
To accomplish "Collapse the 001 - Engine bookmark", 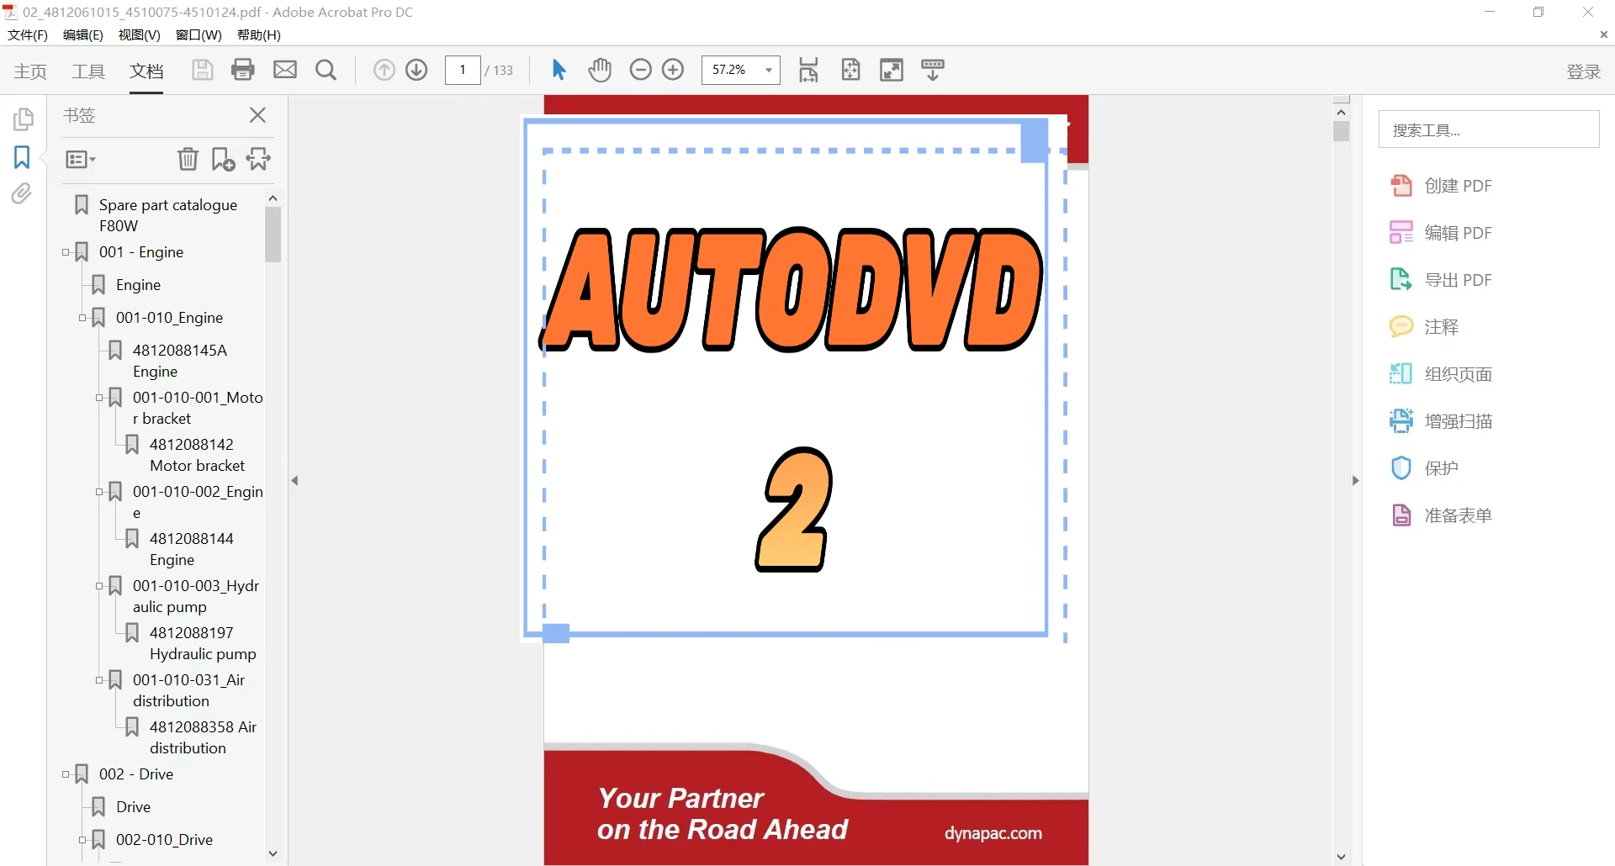I will click(x=66, y=252).
